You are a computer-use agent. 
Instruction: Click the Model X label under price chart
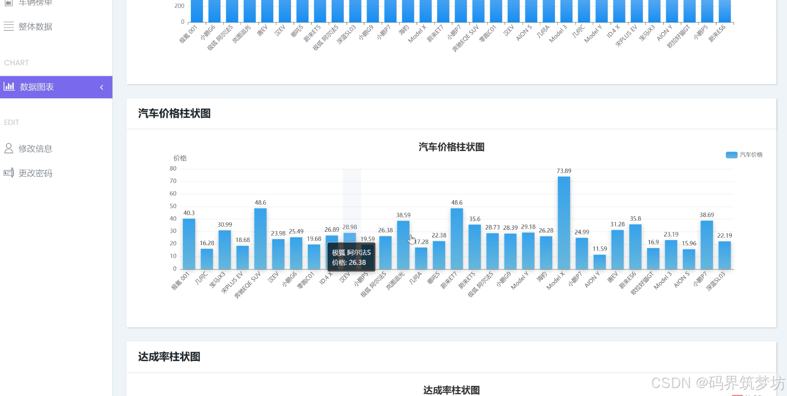point(556,281)
